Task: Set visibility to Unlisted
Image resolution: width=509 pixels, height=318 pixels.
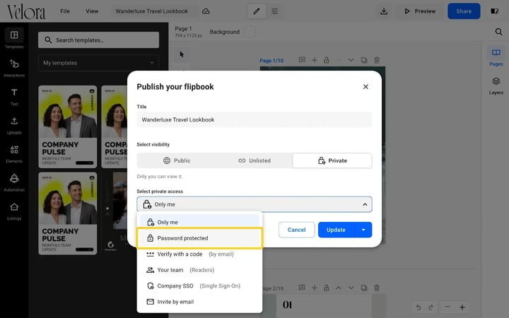Action: tap(255, 160)
